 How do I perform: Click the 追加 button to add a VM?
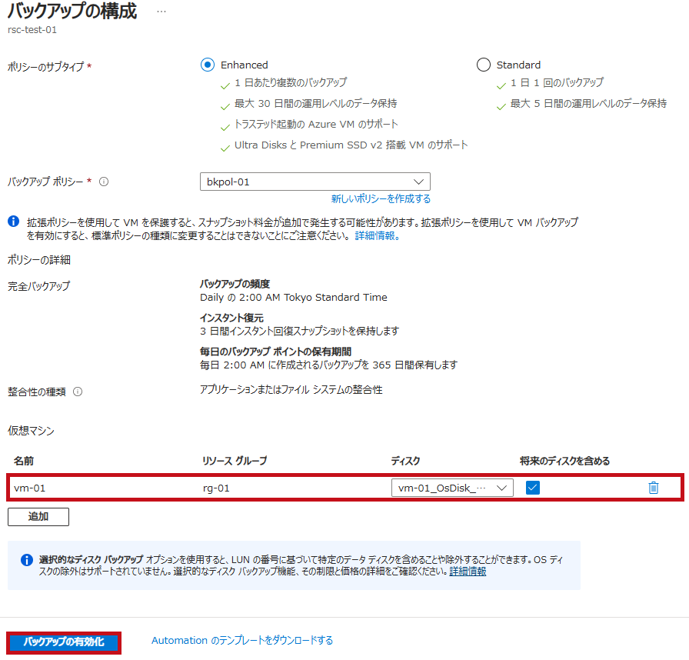(38, 517)
